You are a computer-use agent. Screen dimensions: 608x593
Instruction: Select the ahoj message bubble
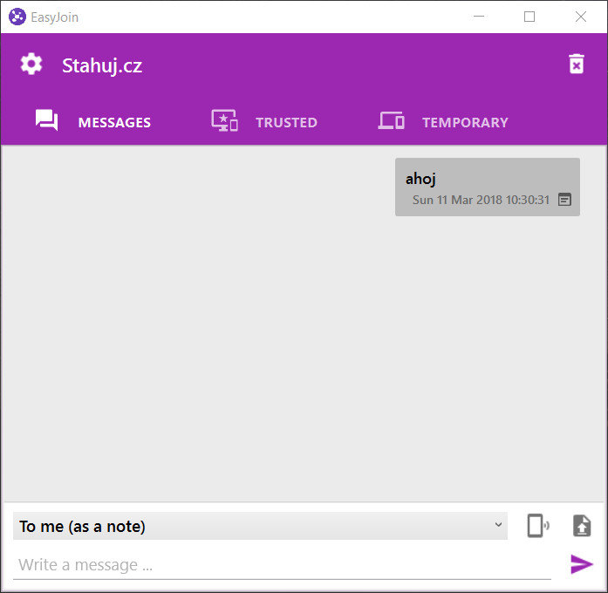click(488, 187)
